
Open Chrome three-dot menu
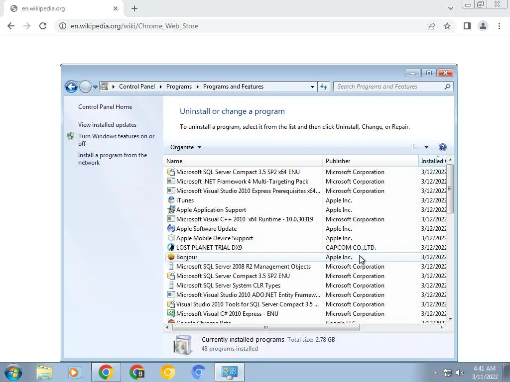tap(499, 26)
